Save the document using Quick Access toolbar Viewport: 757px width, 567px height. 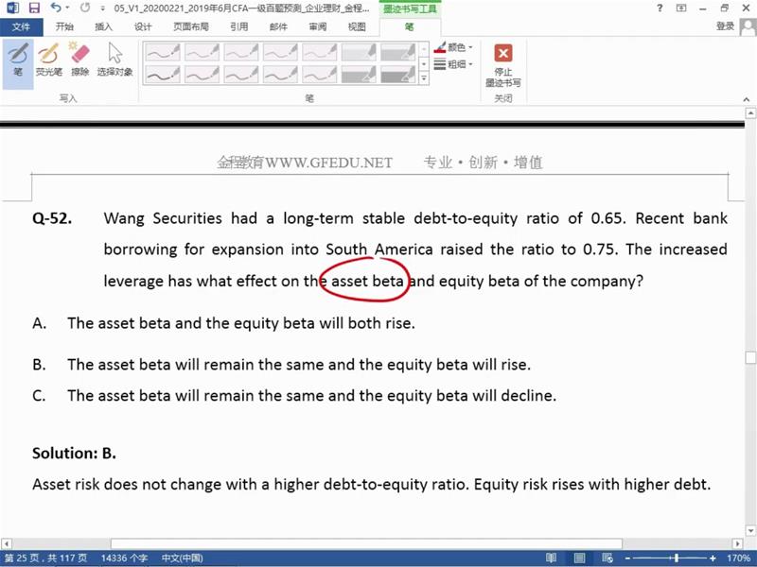[34, 8]
